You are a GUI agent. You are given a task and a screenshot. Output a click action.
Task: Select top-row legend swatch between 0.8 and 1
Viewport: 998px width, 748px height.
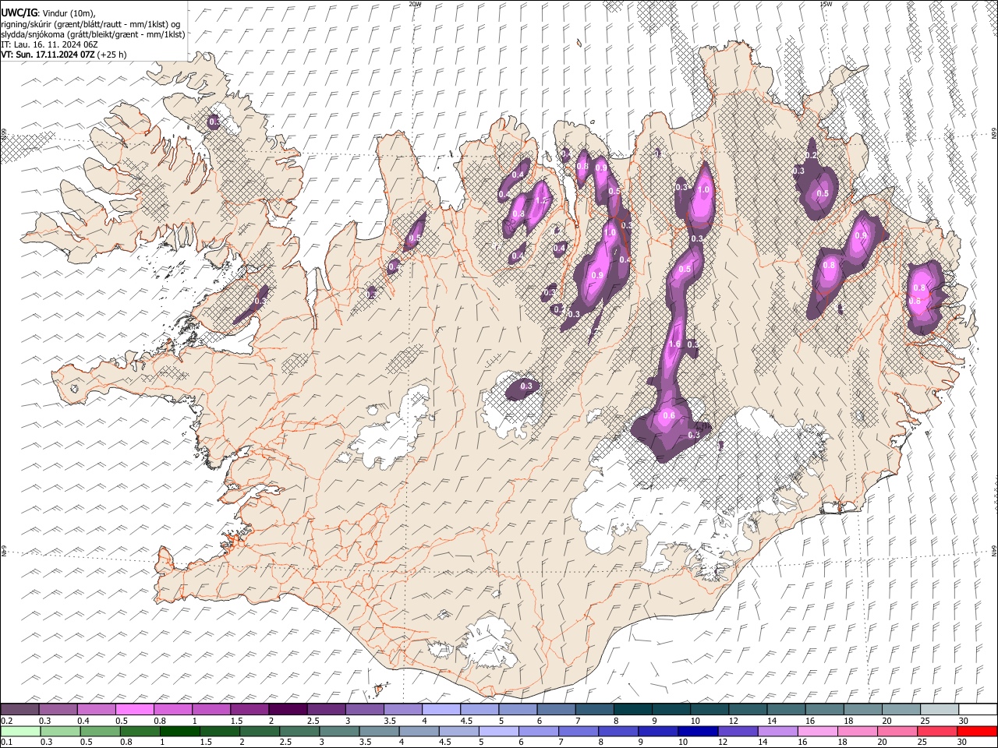coord(172,710)
